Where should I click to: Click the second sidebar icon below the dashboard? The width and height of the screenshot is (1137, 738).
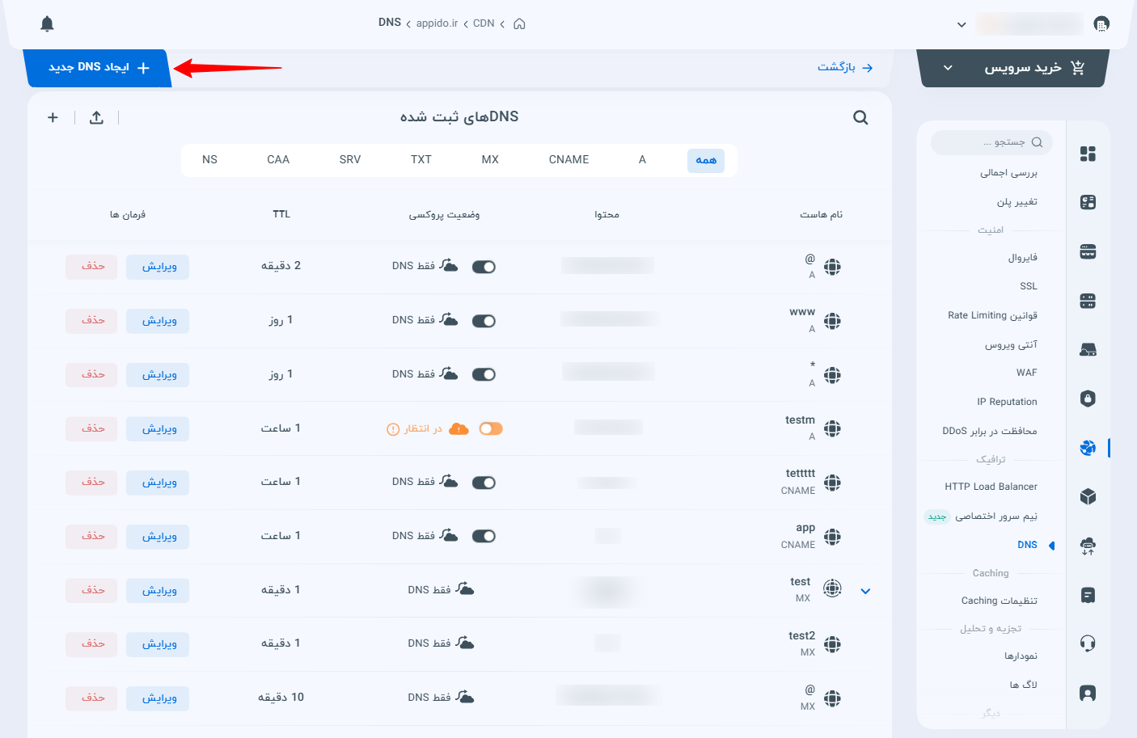(x=1088, y=202)
